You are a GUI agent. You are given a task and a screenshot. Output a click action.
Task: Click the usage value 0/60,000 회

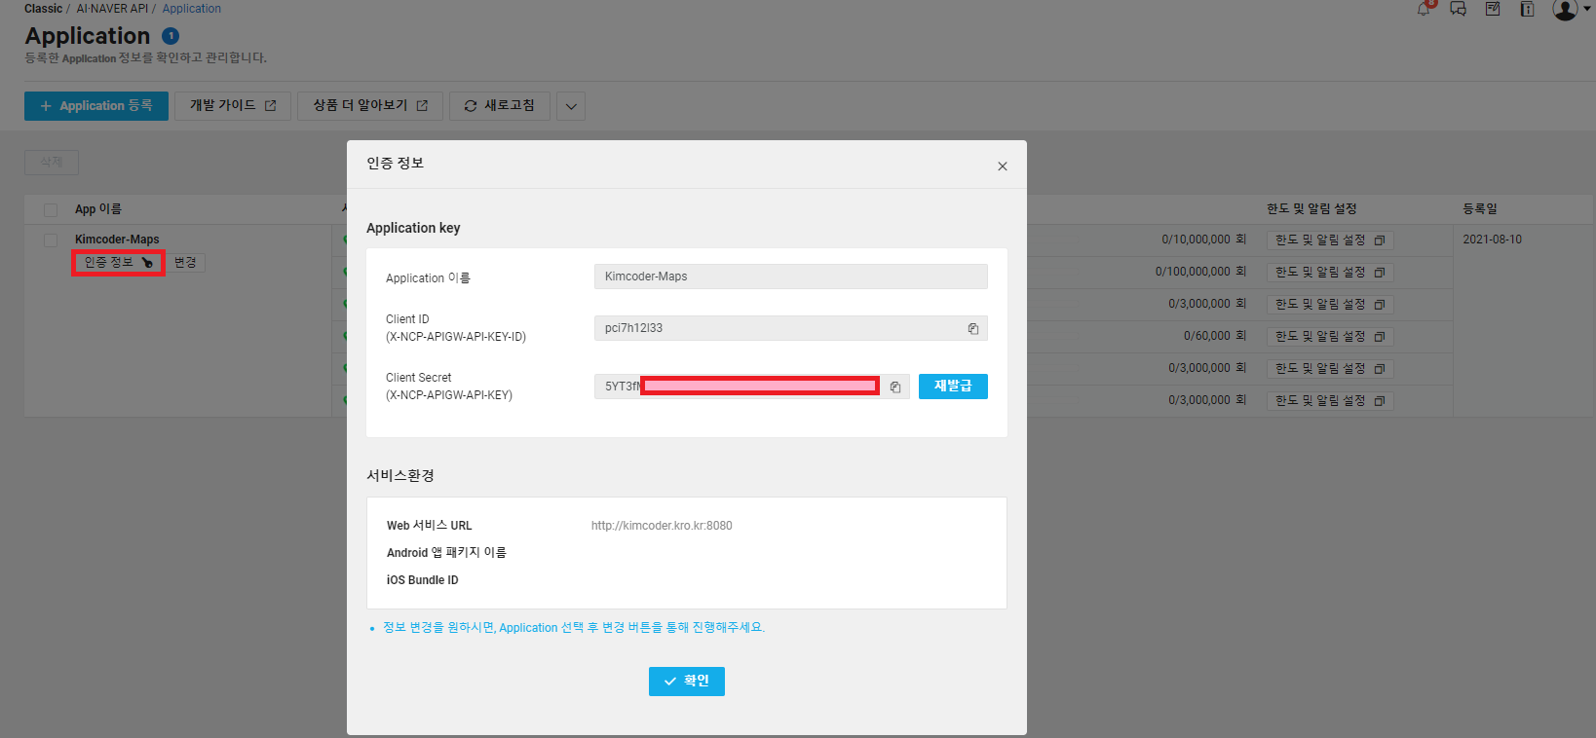point(1215,336)
